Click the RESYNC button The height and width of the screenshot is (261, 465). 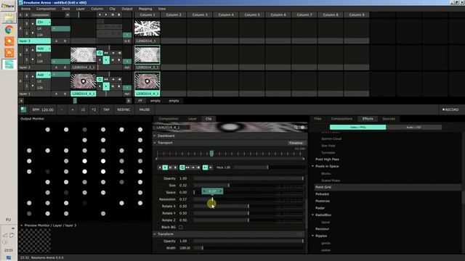pos(124,109)
